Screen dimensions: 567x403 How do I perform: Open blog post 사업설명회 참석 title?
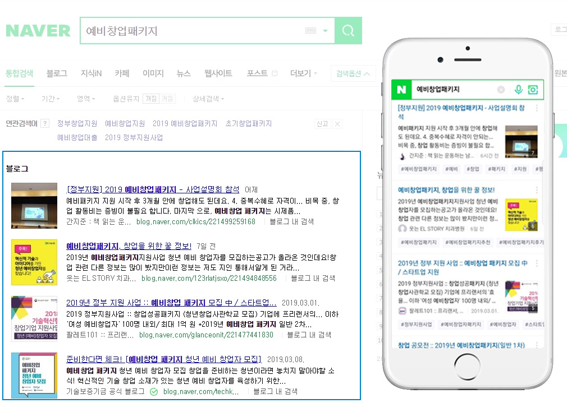point(153,189)
